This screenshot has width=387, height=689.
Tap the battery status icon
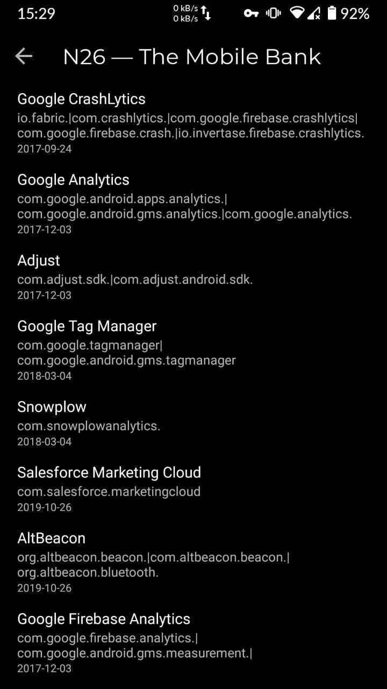(x=332, y=13)
